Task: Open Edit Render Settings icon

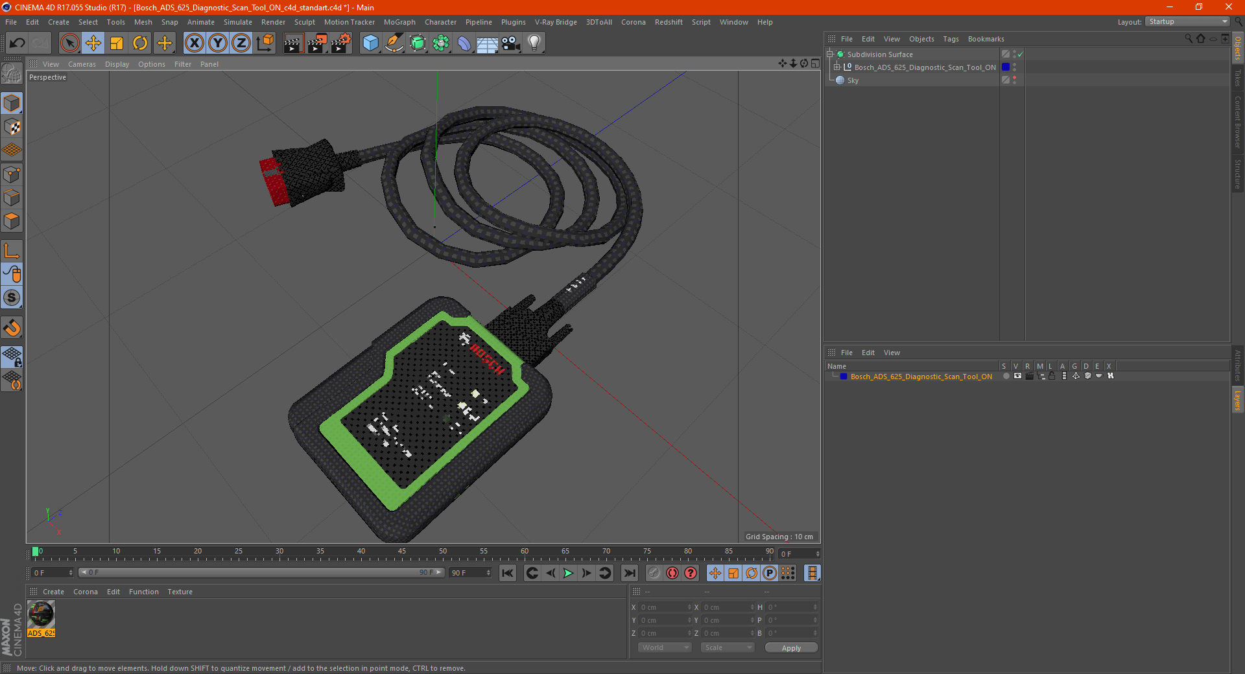Action: point(341,43)
